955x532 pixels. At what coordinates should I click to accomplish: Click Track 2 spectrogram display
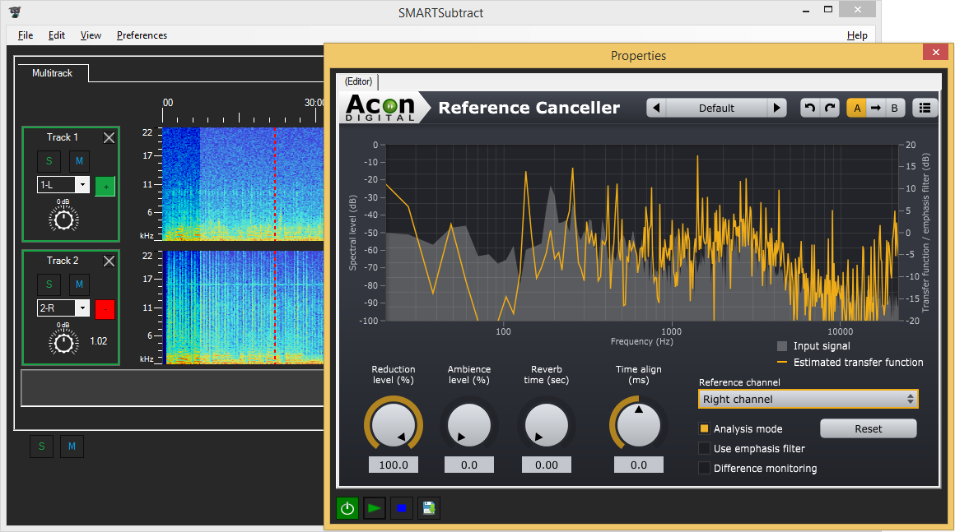point(242,308)
